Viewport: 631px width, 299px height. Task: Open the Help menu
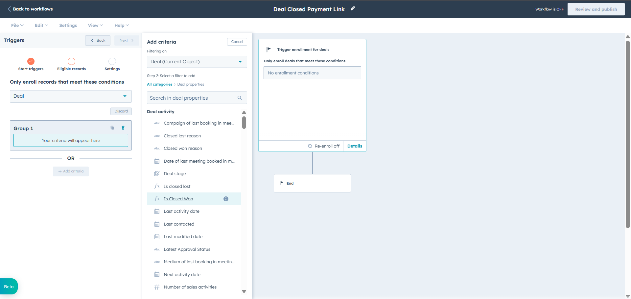(x=122, y=25)
